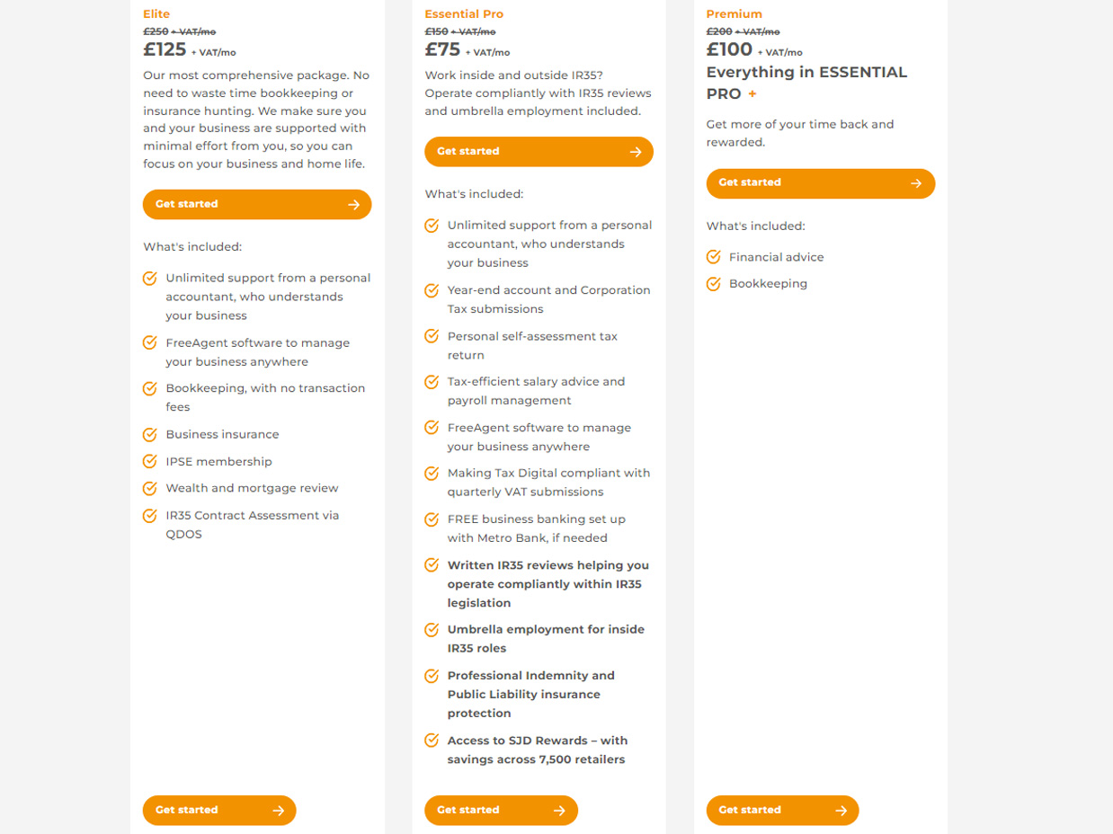Click the arrow on Elite's top Get started button
The image size is (1113, 834).
353,205
